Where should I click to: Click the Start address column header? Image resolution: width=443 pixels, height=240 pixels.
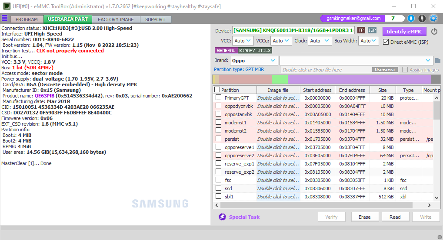coord(317,90)
